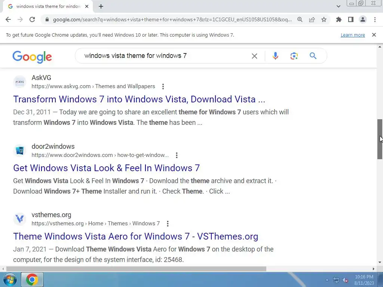Show hidden system tray icons
Viewport: 383px width, 287px height.
(x=327, y=280)
